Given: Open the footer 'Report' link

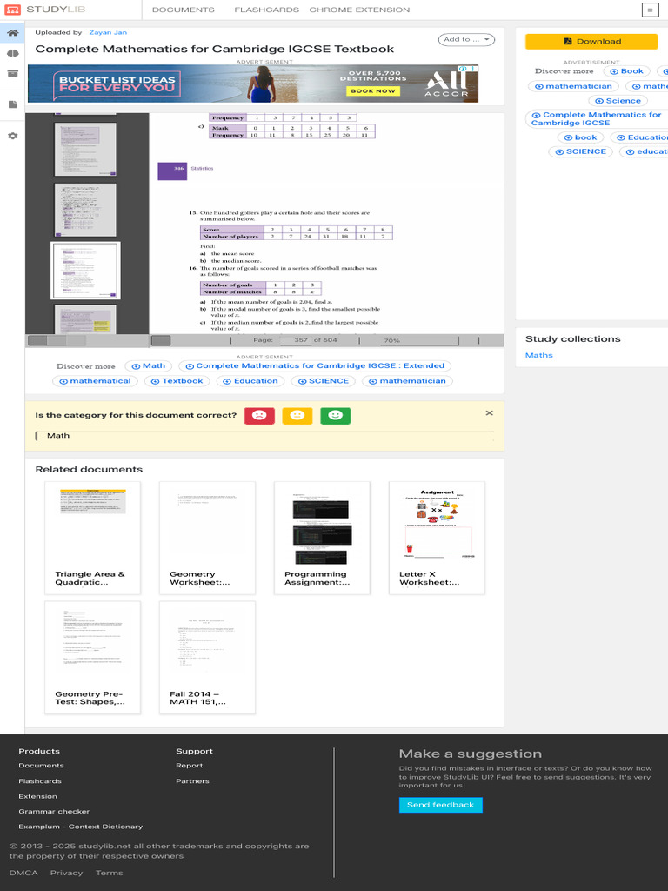Looking at the screenshot, I should 189,766.
